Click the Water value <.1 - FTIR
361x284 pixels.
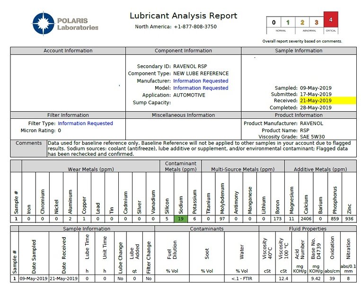click(241, 278)
